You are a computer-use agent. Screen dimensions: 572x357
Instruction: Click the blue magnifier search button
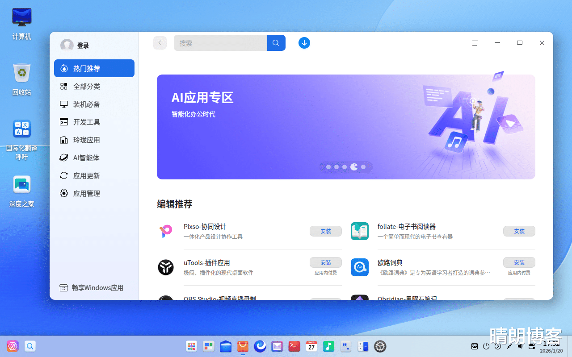(276, 43)
